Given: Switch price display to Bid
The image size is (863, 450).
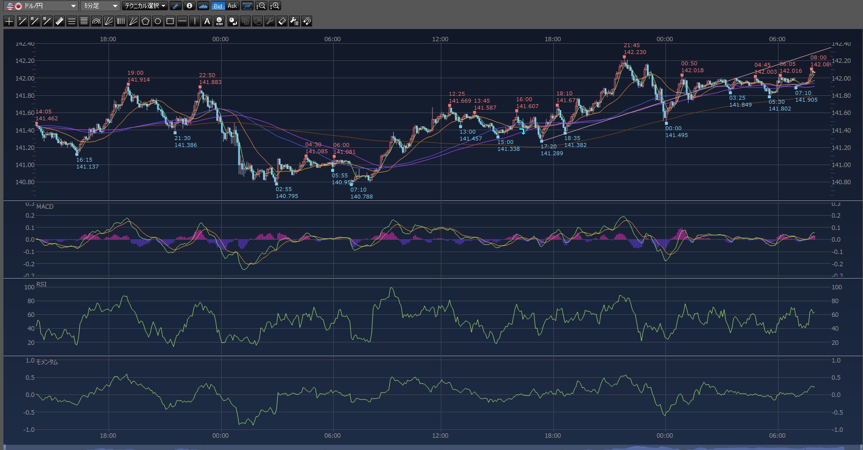Looking at the screenshot, I should (x=218, y=6).
